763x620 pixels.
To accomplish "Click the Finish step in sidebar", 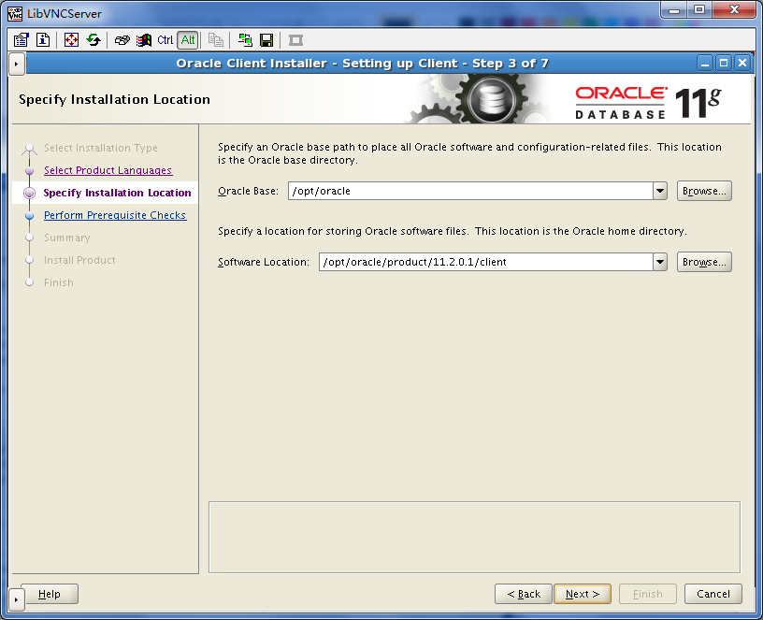I will click(59, 282).
